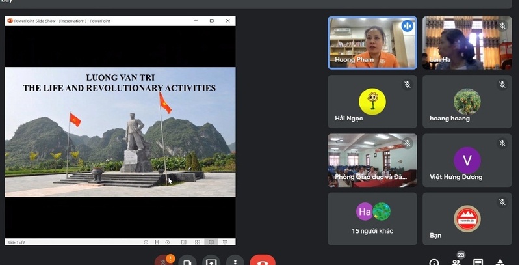The height and width of the screenshot is (265, 520).
Task: Select Huong Pham's video tile
Action: 372,43
